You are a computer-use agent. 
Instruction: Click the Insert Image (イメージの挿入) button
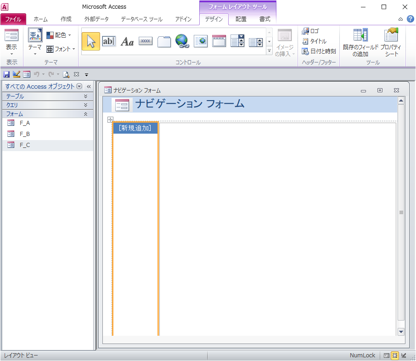click(285, 42)
